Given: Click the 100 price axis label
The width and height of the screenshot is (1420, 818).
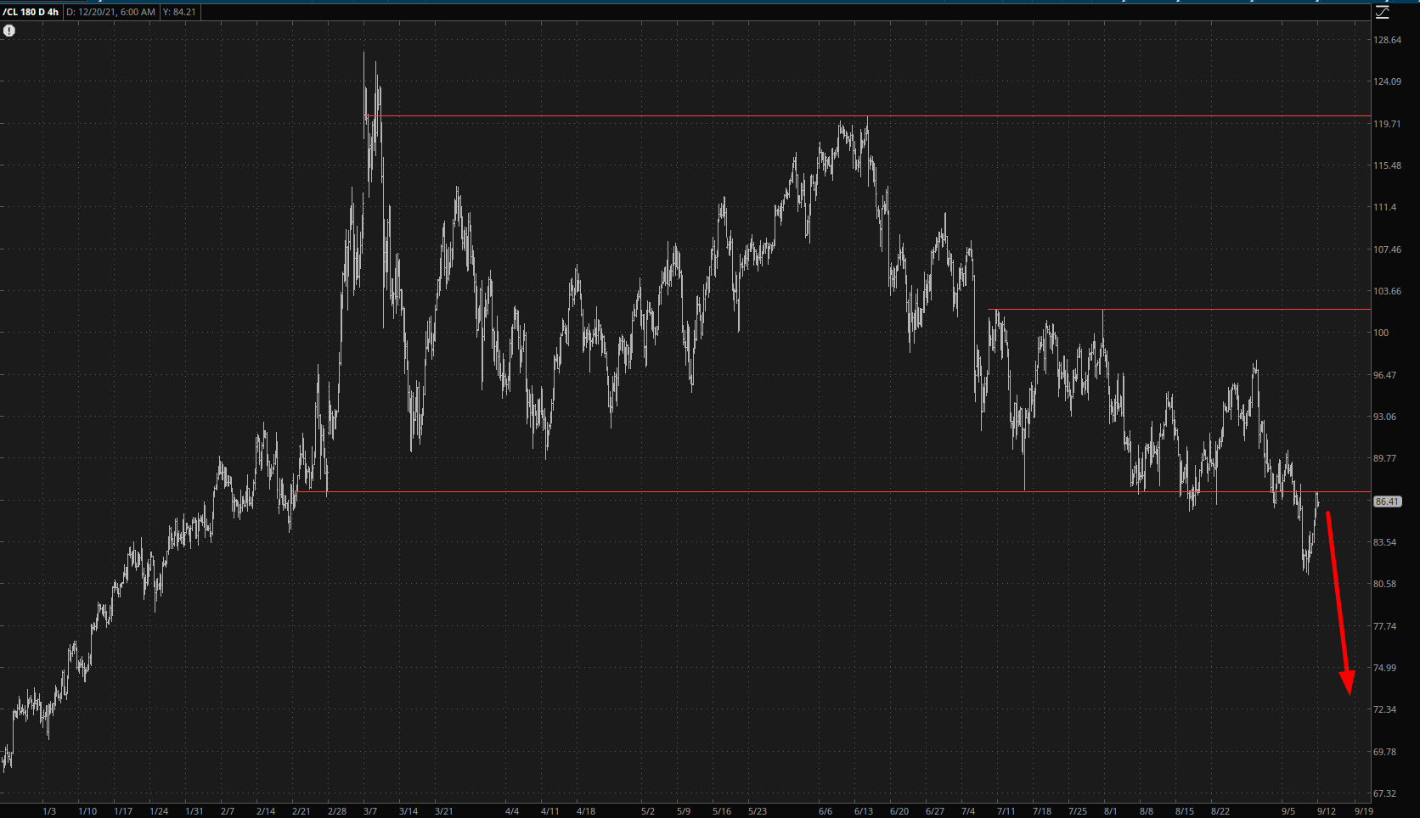Looking at the screenshot, I should [1381, 333].
